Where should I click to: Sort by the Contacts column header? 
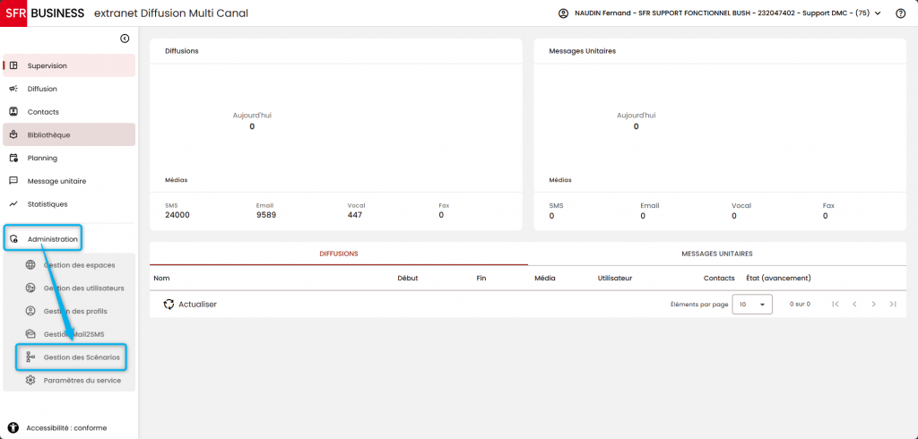pos(719,278)
